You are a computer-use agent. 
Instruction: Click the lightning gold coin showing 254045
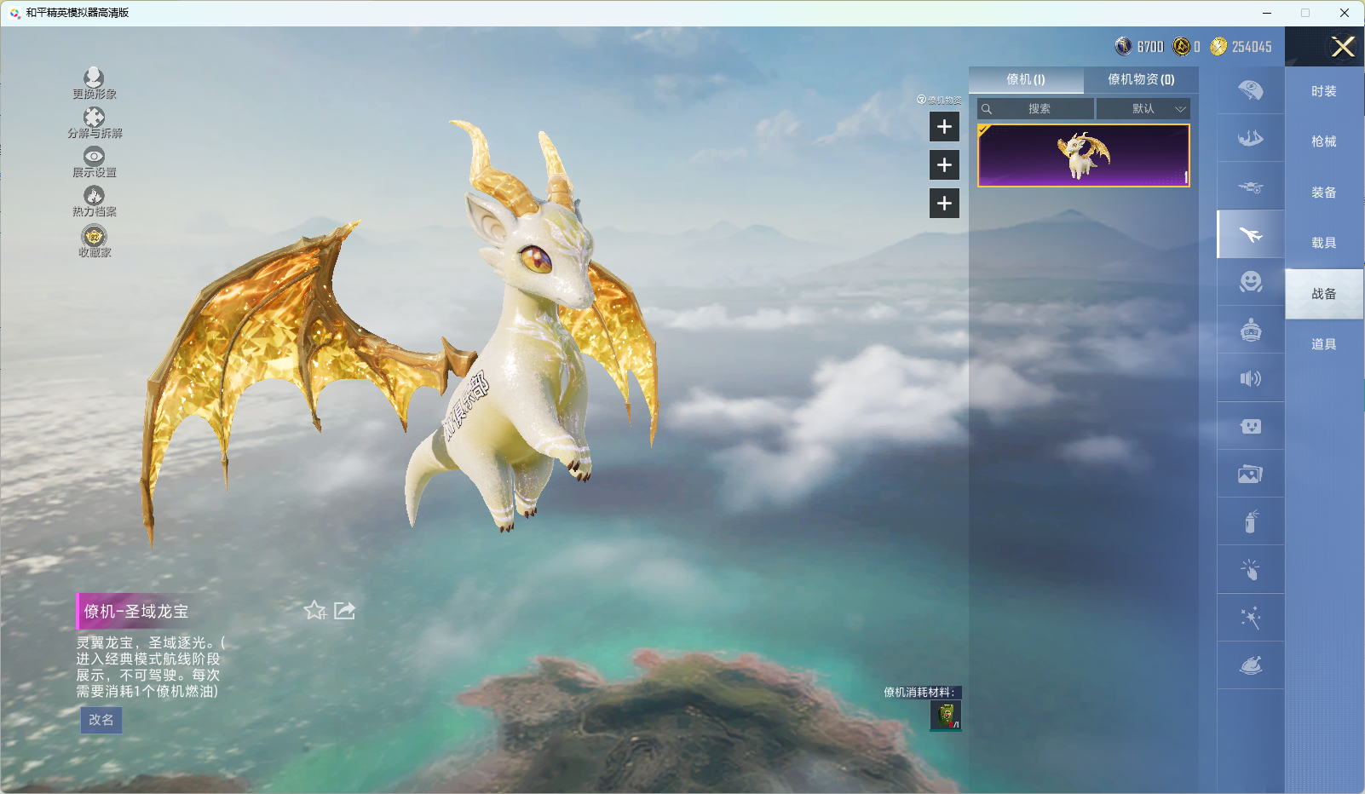pyautogui.click(x=1219, y=46)
